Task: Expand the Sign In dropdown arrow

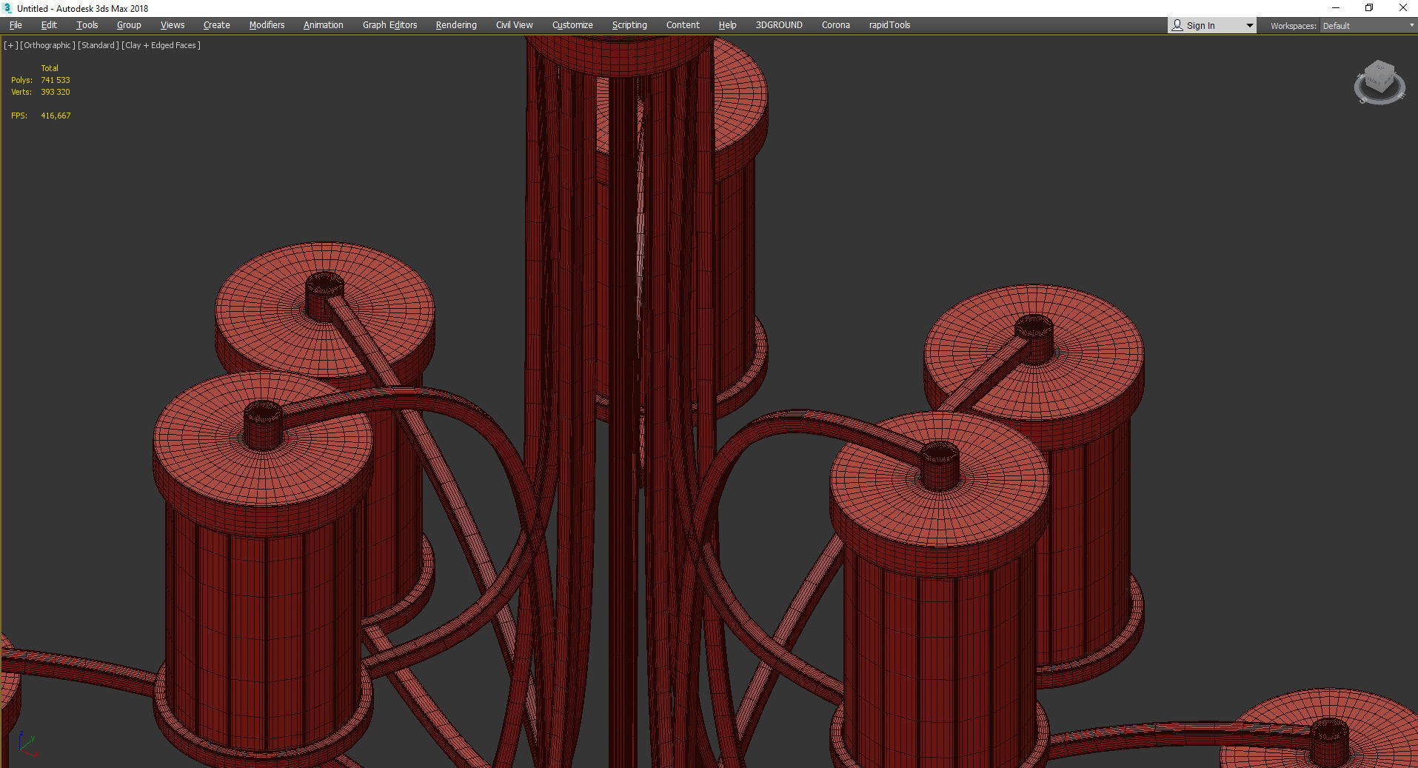Action: click(x=1250, y=26)
